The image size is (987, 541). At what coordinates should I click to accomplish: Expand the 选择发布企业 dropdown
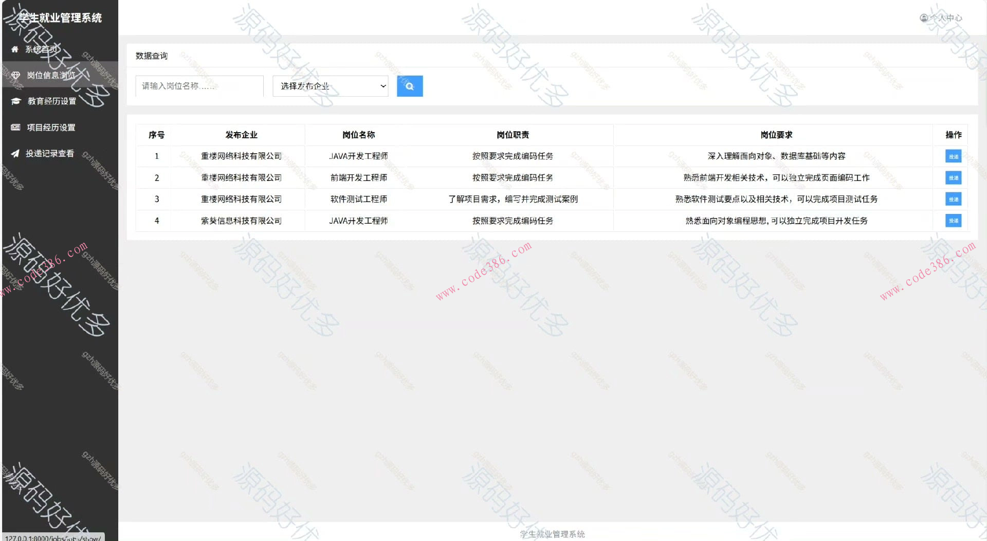pos(331,86)
